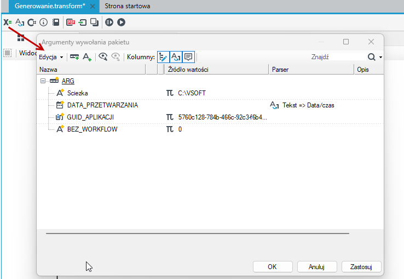
Task: Click the Sciezka text type icon
Action: 60,93
